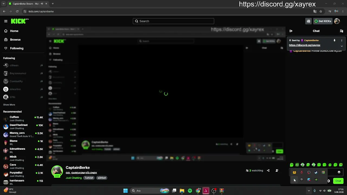Click the OBS Studio tray icon

309,172
